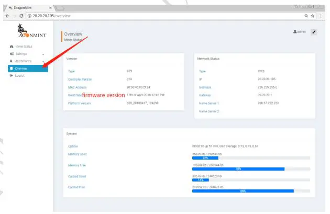Click the browser back arrow
The width and height of the screenshot is (330, 214).
coord(7,16)
